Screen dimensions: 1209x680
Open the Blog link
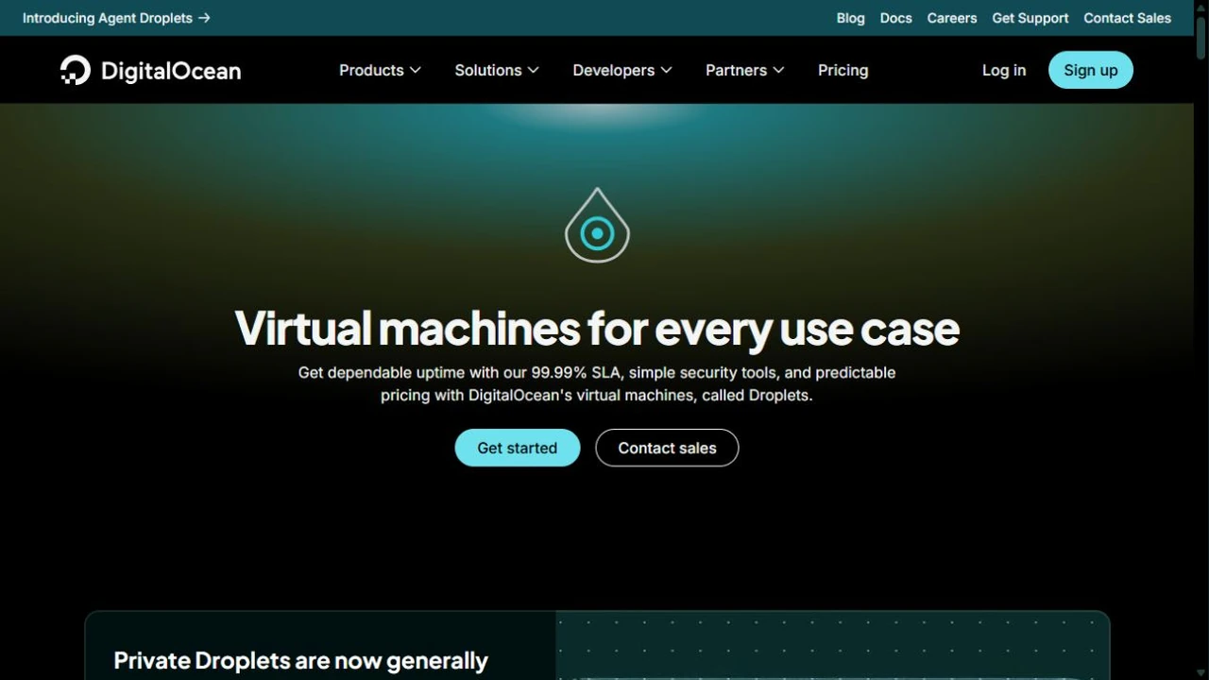(850, 18)
